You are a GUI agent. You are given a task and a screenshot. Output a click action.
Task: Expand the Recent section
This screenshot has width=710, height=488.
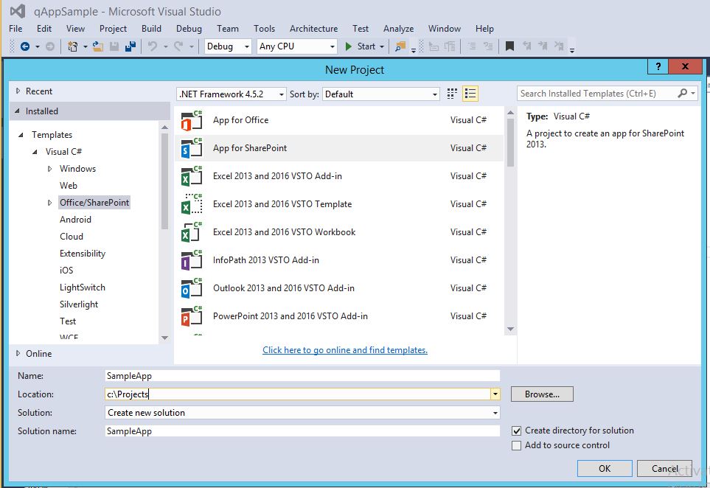pos(18,91)
